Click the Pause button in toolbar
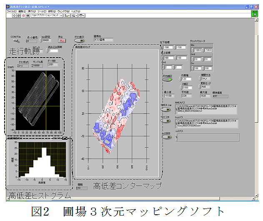Screen dimensions: 263x221 (28, 15)
